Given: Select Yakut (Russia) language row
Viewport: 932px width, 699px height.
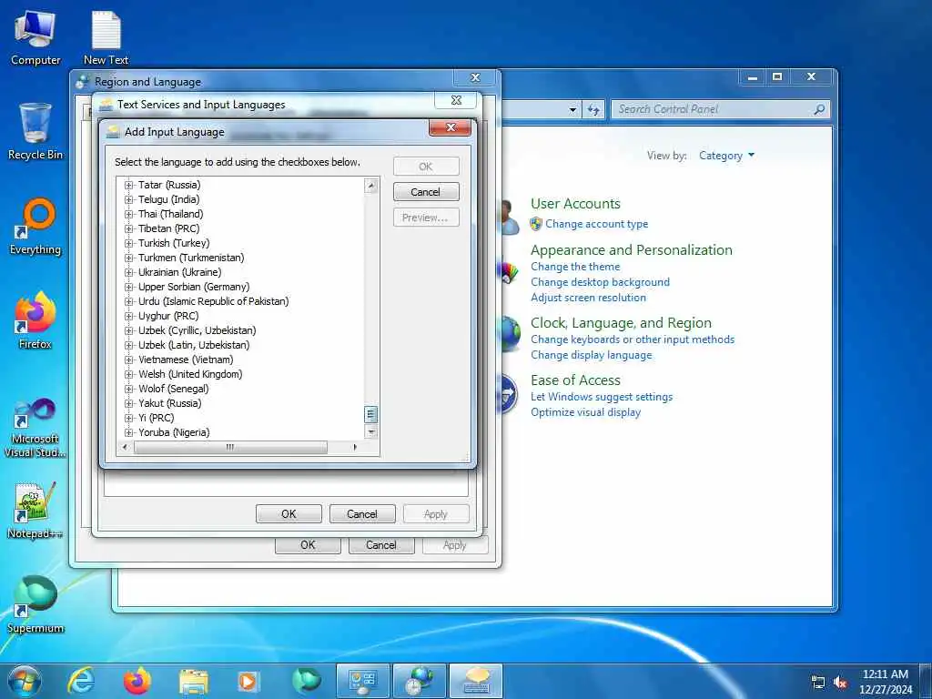Looking at the screenshot, I should 169,403.
